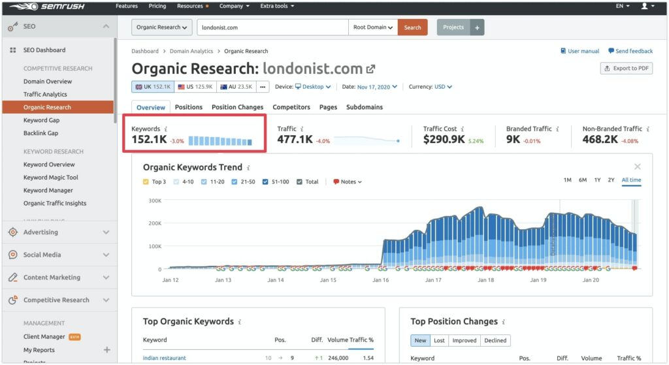This screenshot has width=669, height=365.
Task: Click the Traffic Cost info icon
Action: coord(463,129)
